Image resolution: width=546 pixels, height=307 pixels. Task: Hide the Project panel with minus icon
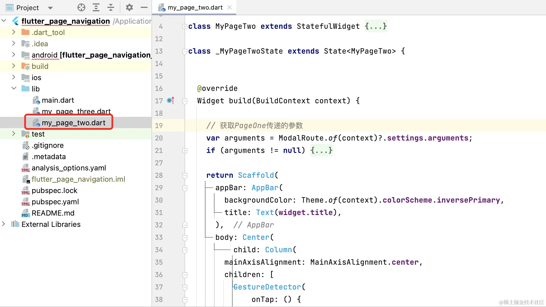144,8
